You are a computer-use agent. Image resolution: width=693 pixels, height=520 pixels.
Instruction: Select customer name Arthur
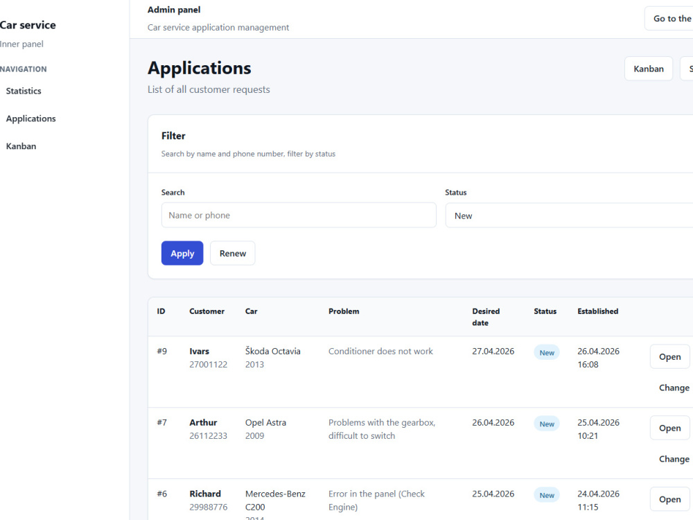(x=203, y=422)
